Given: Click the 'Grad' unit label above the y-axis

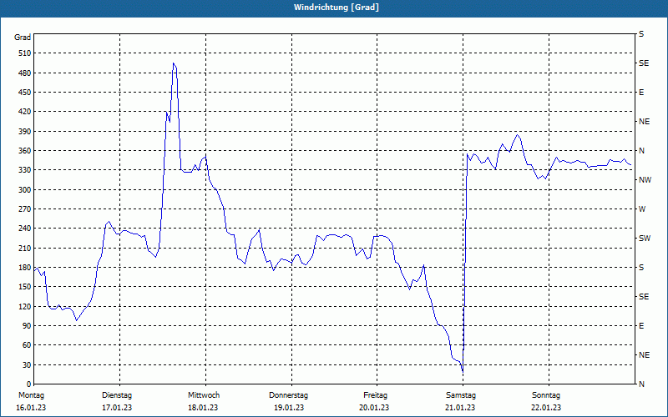Looking at the screenshot, I should tap(23, 38).
